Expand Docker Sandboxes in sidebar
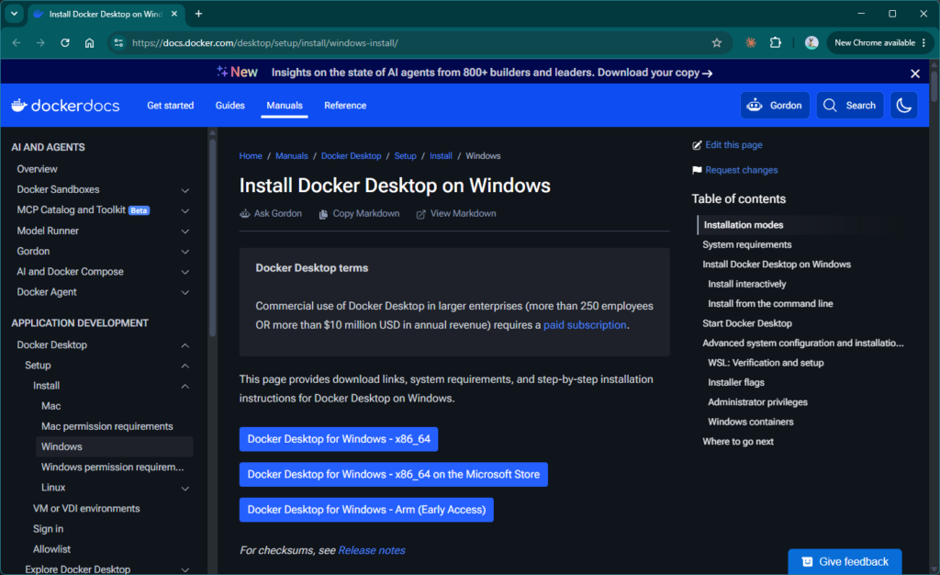 (185, 190)
